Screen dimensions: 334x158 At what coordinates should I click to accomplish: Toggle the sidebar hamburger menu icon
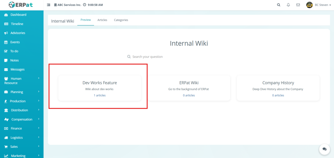pos(49,5)
